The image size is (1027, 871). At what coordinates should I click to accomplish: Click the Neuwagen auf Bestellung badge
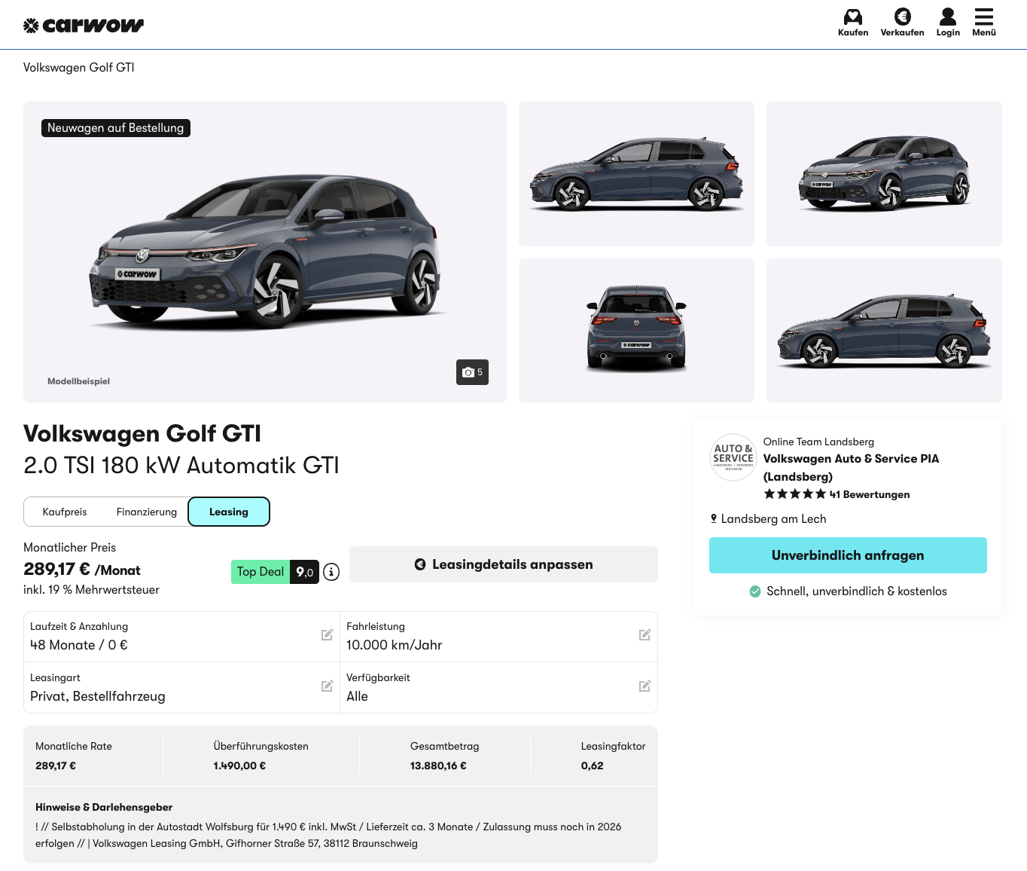pyautogui.click(x=116, y=128)
